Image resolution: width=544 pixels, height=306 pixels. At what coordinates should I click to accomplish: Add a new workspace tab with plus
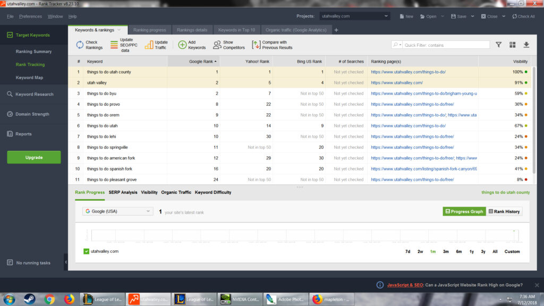point(336,30)
